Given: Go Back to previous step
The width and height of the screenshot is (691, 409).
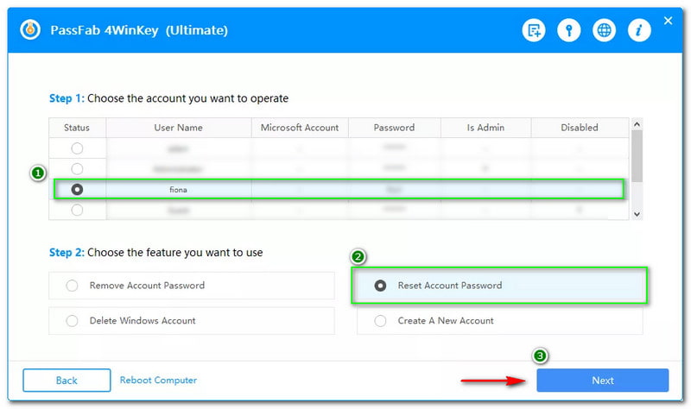Looking at the screenshot, I should [x=67, y=381].
